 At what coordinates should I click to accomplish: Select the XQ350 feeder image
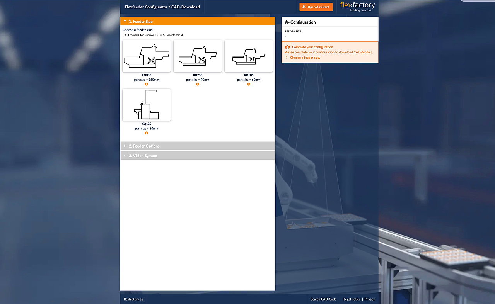pyautogui.click(x=147, y=56)
